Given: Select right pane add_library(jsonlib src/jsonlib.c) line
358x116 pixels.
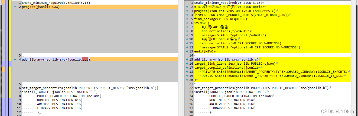Looking at the screenshot, I should 226,59.
